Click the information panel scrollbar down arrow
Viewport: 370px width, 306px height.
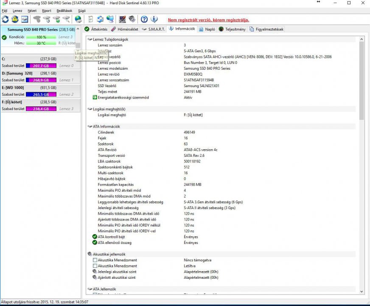click(x=362, y=292)
